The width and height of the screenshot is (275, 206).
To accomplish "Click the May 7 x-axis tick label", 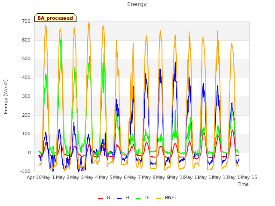I will (x=134, y=177).
